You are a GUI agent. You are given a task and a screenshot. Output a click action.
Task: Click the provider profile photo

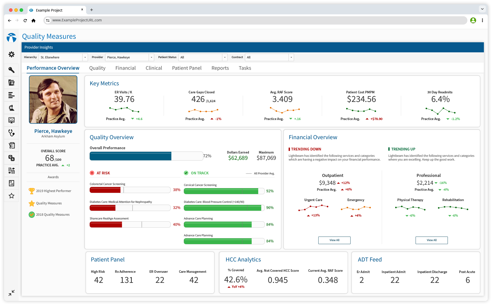click(53, 100)
